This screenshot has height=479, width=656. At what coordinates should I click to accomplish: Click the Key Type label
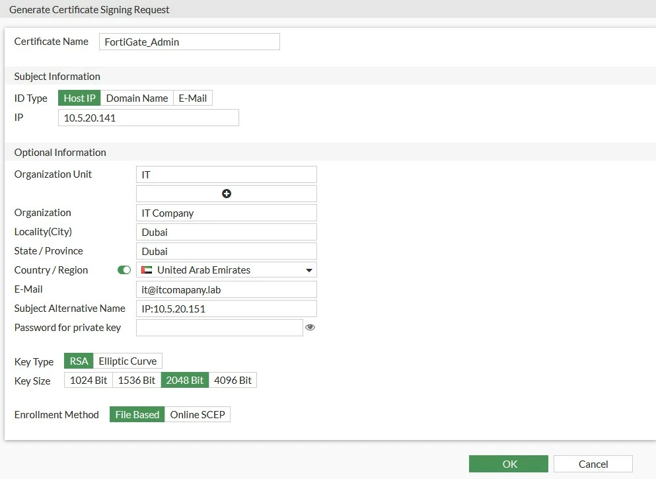click(34, 362)
